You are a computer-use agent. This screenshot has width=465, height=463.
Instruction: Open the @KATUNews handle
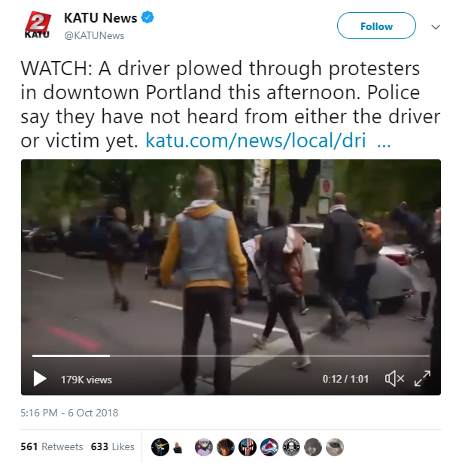(94, 35)
